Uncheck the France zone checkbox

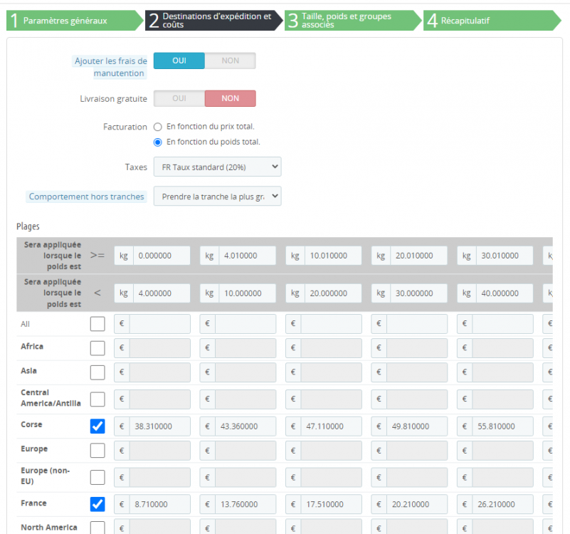[x=97, y=504]
